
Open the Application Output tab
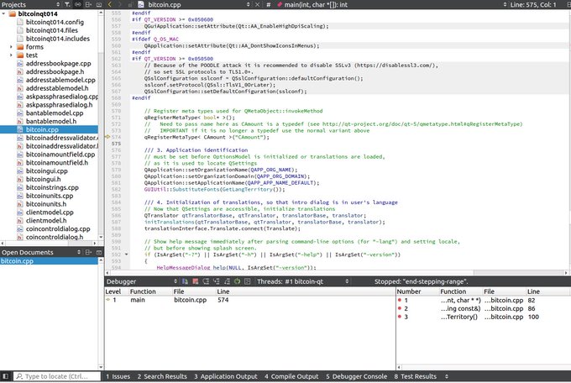click(x=225, y=376)
